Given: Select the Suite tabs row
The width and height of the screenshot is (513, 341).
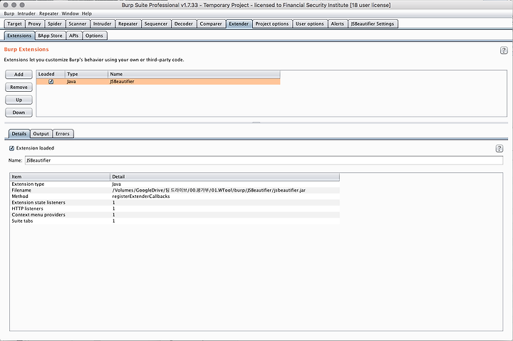Looking at the screenshot, I should 175,221.
